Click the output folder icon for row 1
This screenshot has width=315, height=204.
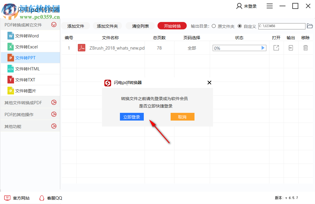pos(291,48)
